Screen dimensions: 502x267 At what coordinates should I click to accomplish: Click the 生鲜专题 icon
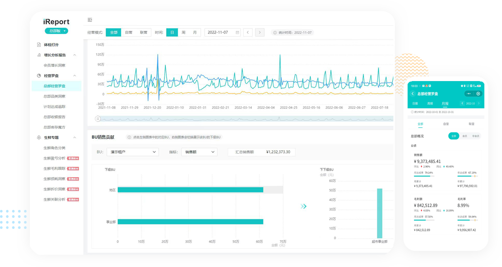(39, 138)
